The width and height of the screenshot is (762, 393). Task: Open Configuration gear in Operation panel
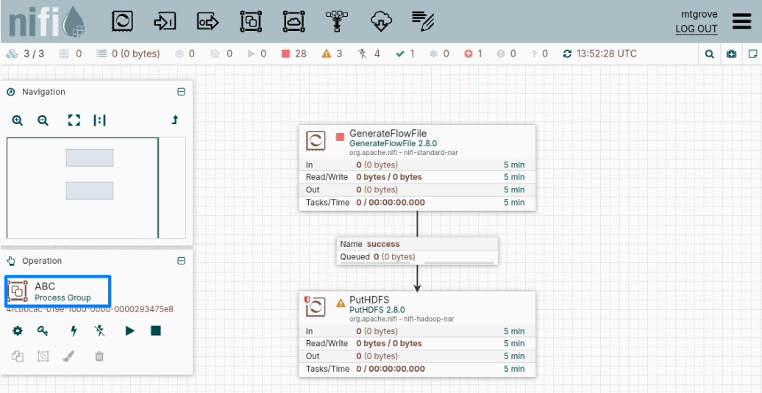click(18, 331)
